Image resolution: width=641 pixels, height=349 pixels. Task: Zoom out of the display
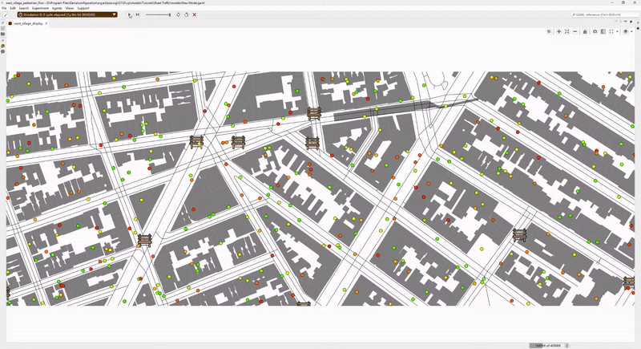pos(575,31)
